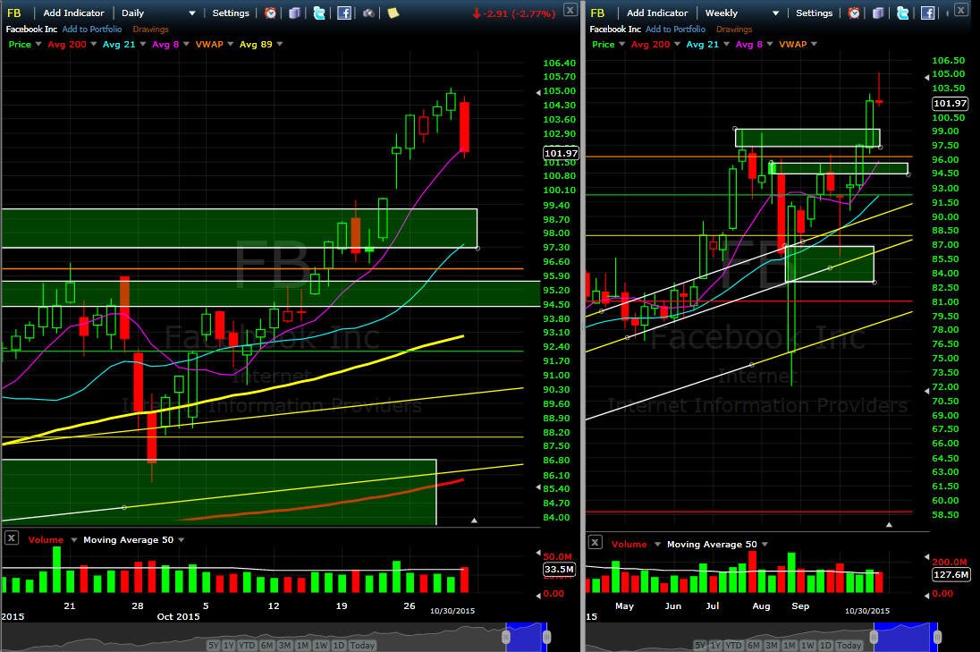The height and width of the screenshot is (652, 980).
Task: Expand Avg 21 options in Daily chart
Action: pos(142,45)
